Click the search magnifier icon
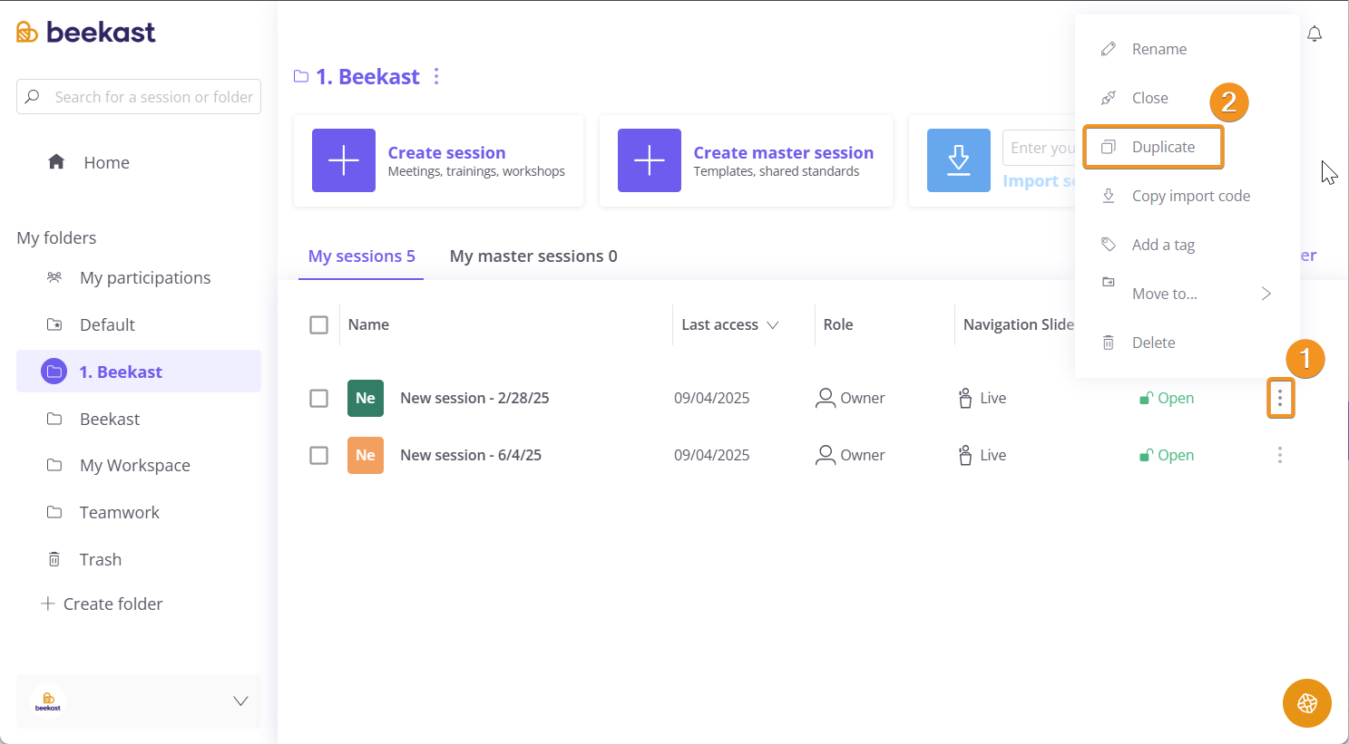This screenshot has width=1349, height=744. click(x=33, y=96)
